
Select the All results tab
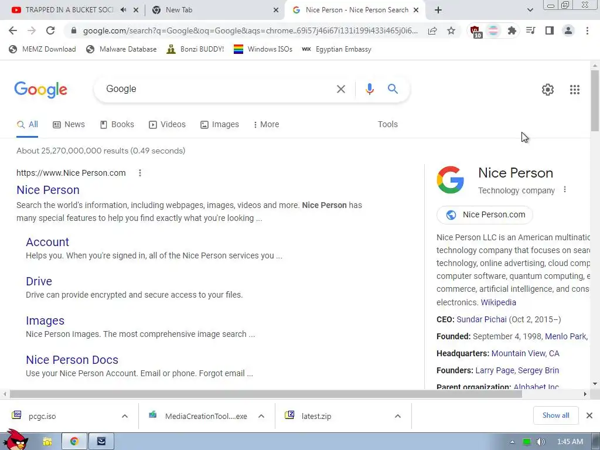coord(27,125)
